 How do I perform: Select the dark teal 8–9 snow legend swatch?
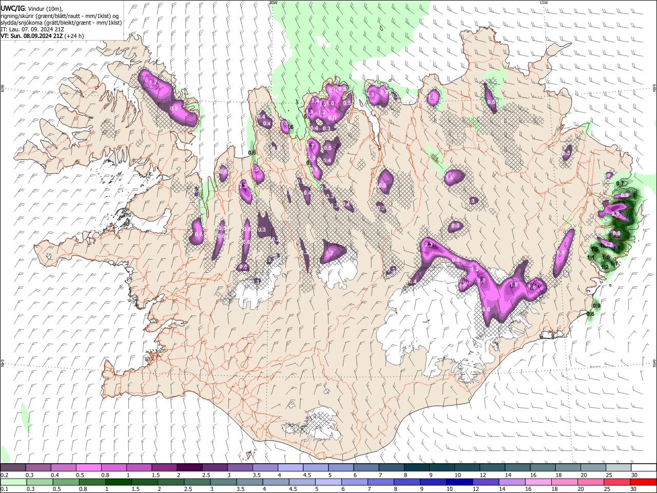[x=416, y=468]
